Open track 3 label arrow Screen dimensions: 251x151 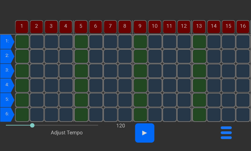(x=7, y=71)
